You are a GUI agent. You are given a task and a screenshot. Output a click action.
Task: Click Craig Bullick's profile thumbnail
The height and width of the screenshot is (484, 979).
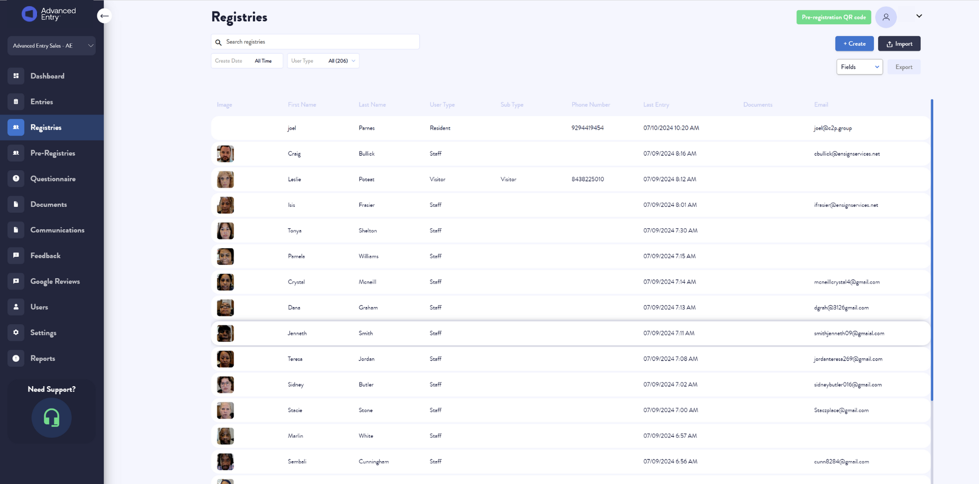pos(225,153)
